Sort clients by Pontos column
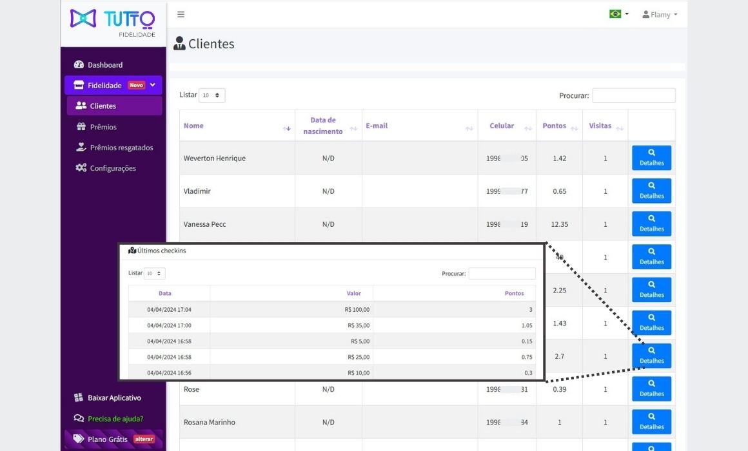748x451 pixels. [555, 126]
